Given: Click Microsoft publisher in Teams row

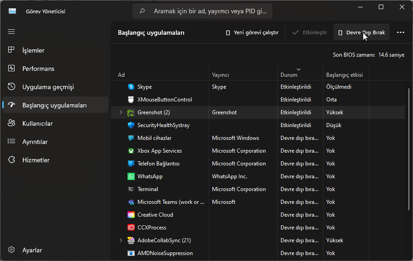Looking at the screenshot, I should (x=223, y=202).
